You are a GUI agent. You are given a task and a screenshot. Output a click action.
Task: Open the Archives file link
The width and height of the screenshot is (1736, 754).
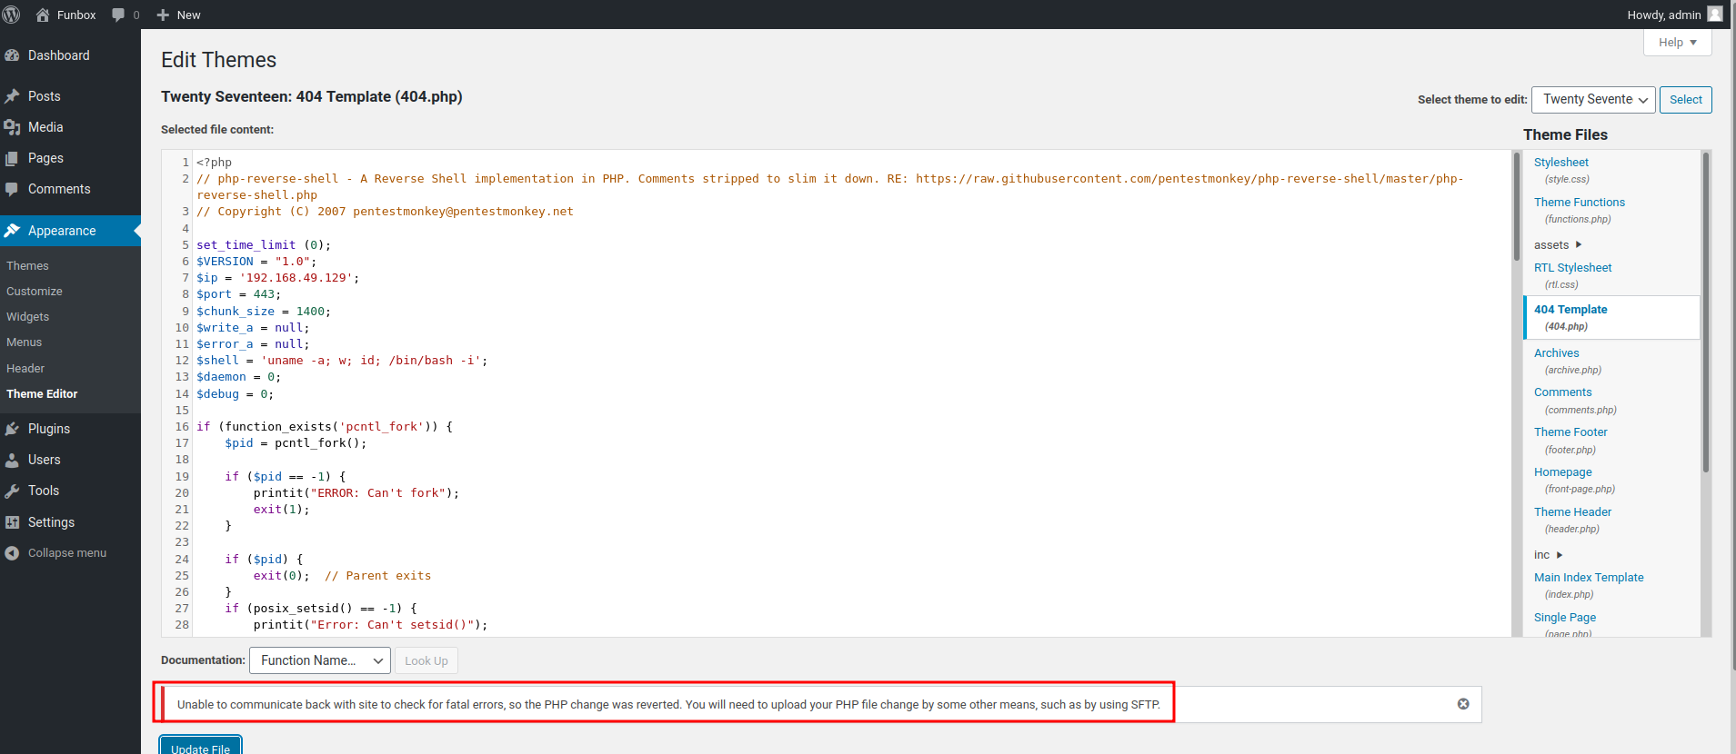tap(1557, 352)
